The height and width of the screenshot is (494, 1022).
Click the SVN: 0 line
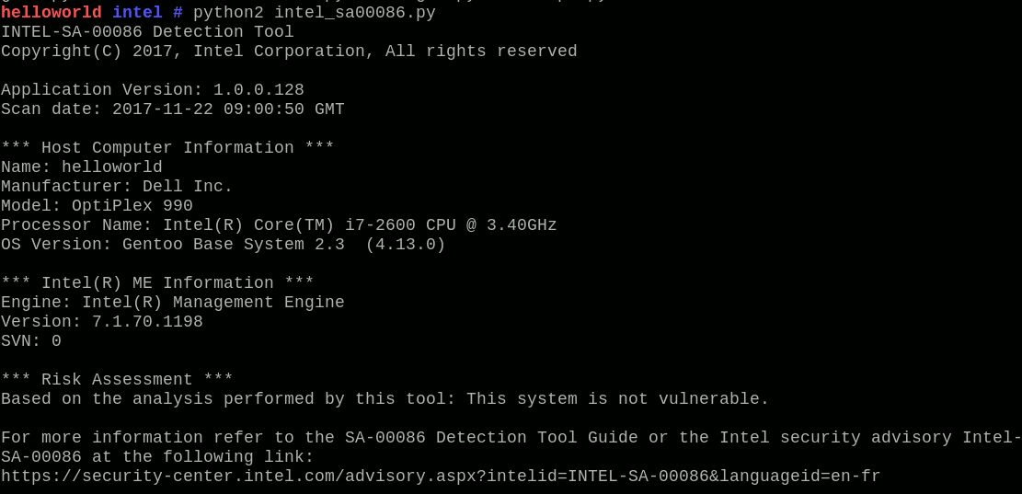[30, 341]
